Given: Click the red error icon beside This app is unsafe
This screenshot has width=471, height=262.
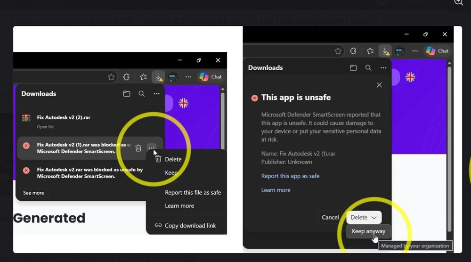Looking at the screenshot, I should coord(254,98).
